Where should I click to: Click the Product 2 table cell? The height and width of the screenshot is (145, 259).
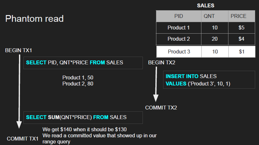pos(179,39)
